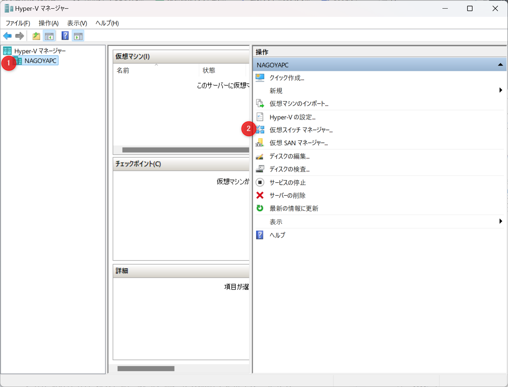This screenshot has height=387, width=508.
Task: Click the blue Help toolbar icon
Action: click(65, 36)
